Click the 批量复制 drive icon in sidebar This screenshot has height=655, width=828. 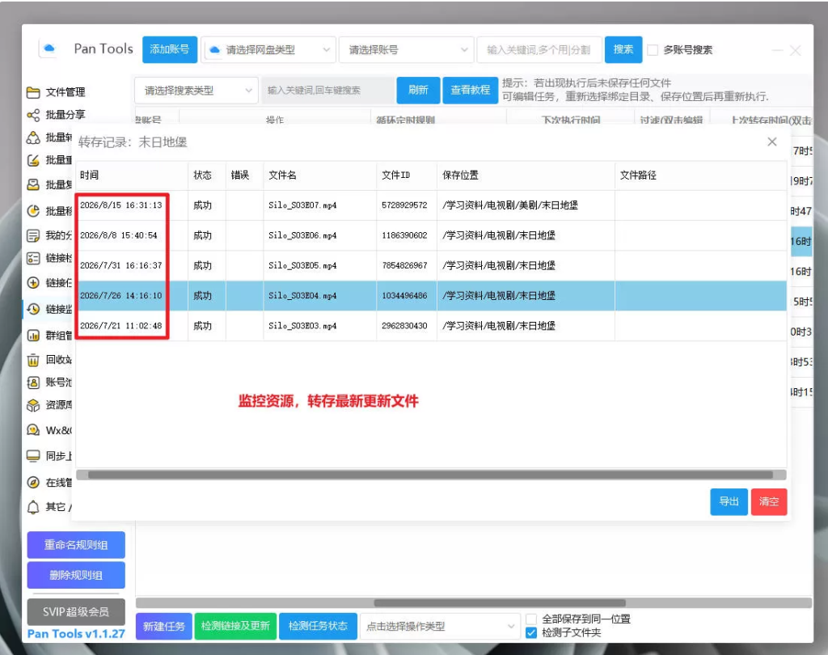click(x=33, y=184)
